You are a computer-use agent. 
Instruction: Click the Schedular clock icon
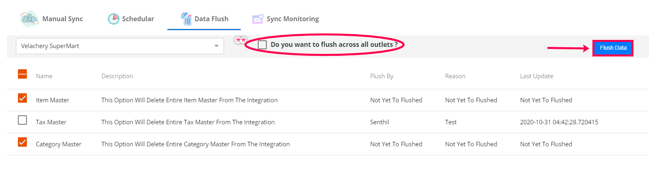[x=113, y=19]
